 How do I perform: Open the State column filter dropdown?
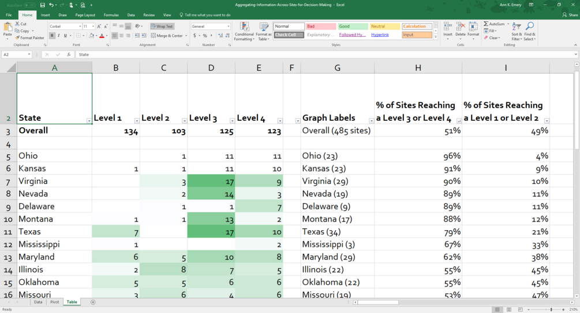coord(89,121)
